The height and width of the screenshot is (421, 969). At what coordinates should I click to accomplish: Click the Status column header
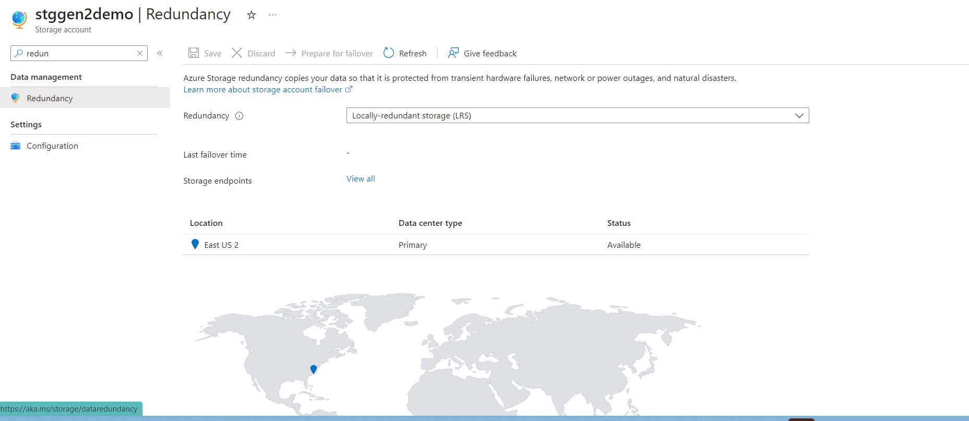tap(619, 223)
